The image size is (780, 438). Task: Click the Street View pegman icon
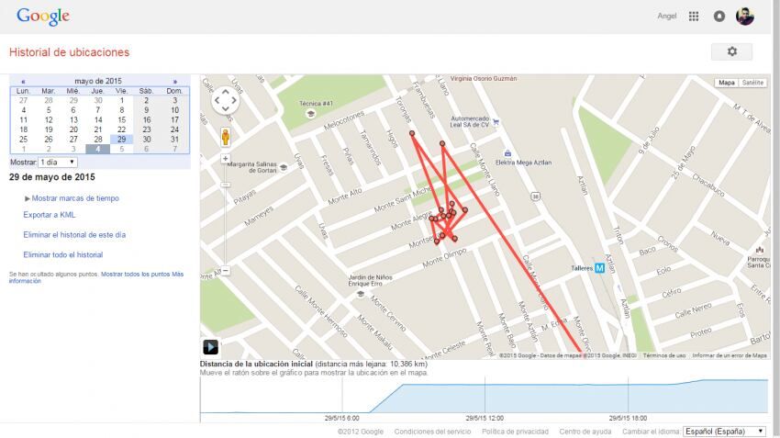click(x=225, y=138)
